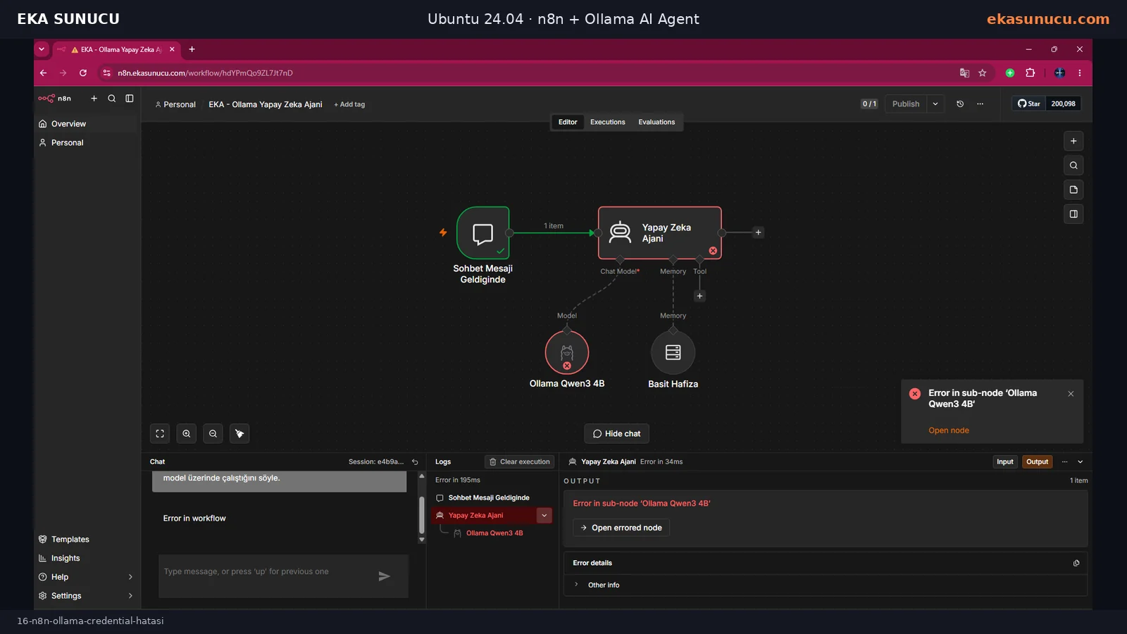Image resolution: width=1127 pixels, height=634 pixels.
Task: Click Add tag next to workflow name
Action: pos(349,104)
